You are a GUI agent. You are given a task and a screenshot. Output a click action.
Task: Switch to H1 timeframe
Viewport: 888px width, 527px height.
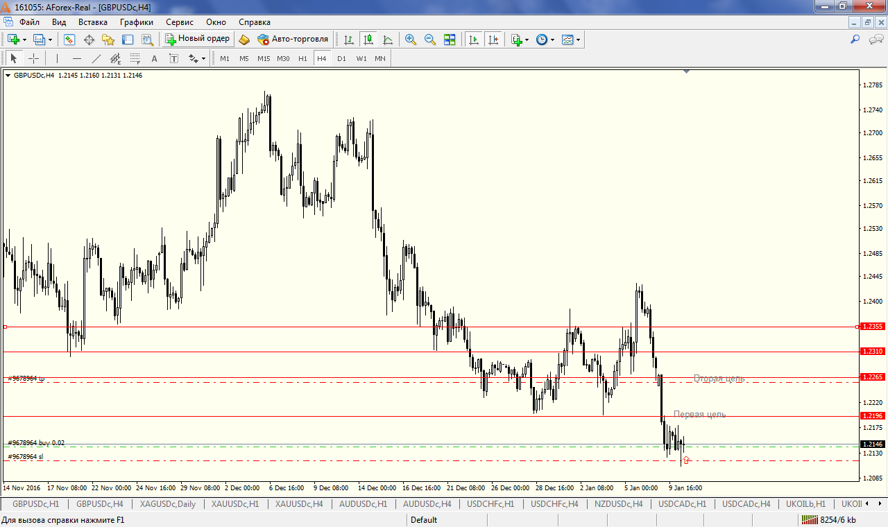(x=302, y=58)
